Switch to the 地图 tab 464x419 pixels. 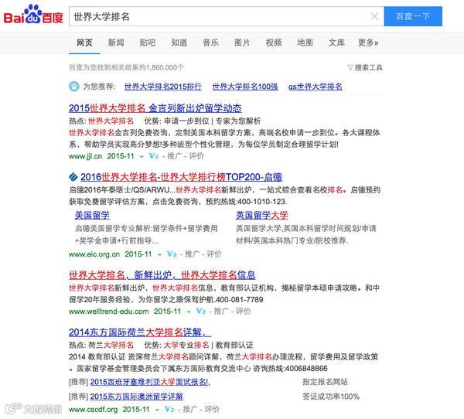pos(305,43)
